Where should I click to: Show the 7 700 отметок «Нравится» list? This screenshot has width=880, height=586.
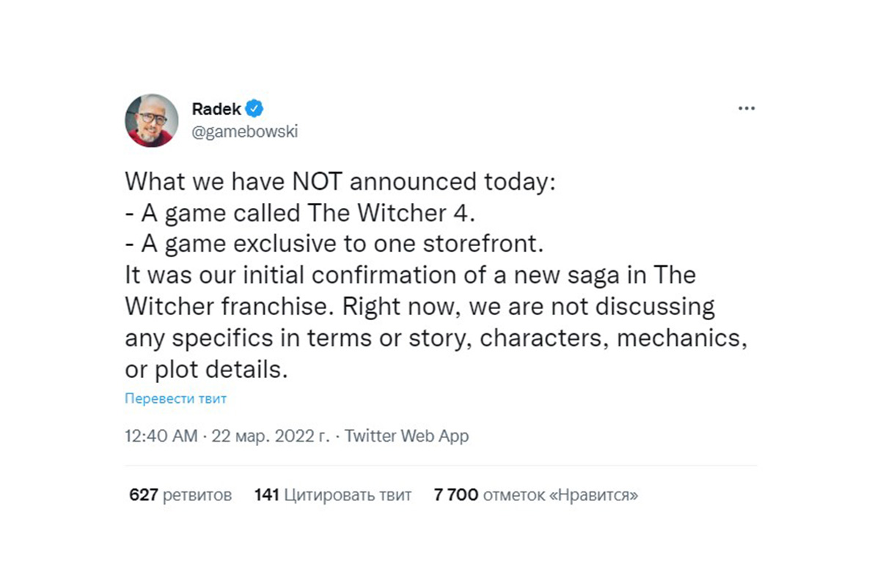coord(535,495)
